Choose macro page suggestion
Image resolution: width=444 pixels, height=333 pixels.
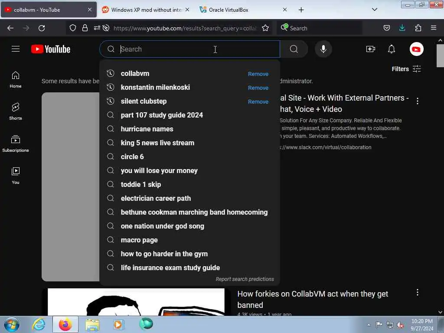(x=190, y=240)
